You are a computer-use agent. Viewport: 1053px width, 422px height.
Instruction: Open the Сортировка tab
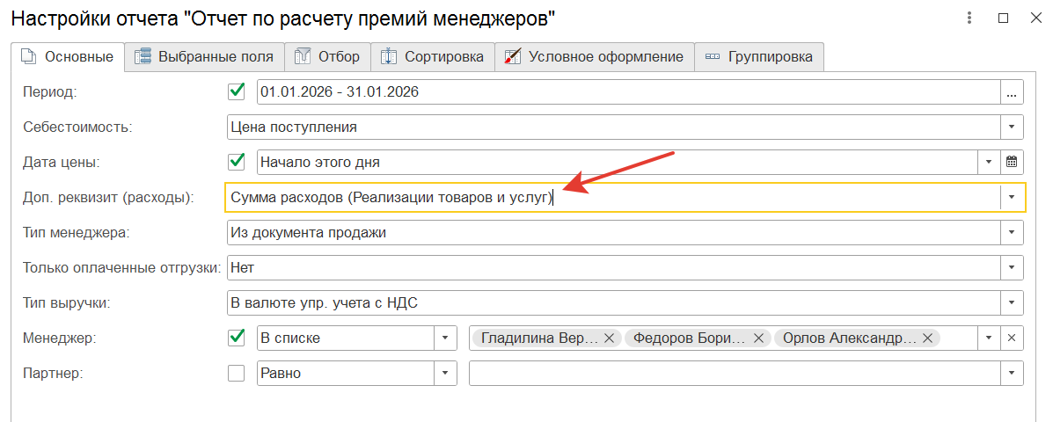tap(433, 57)
